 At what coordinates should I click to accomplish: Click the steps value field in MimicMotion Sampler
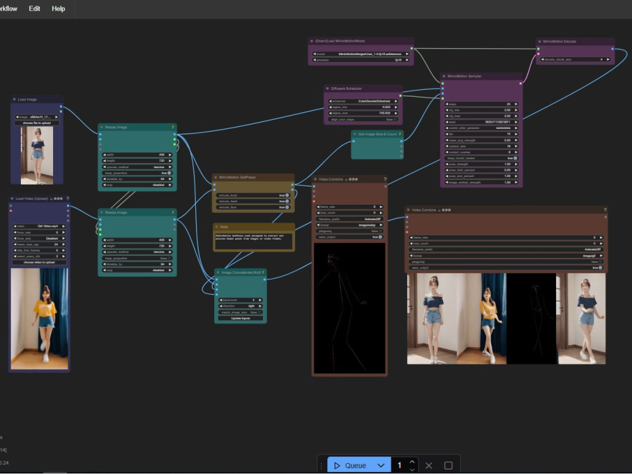482,104
